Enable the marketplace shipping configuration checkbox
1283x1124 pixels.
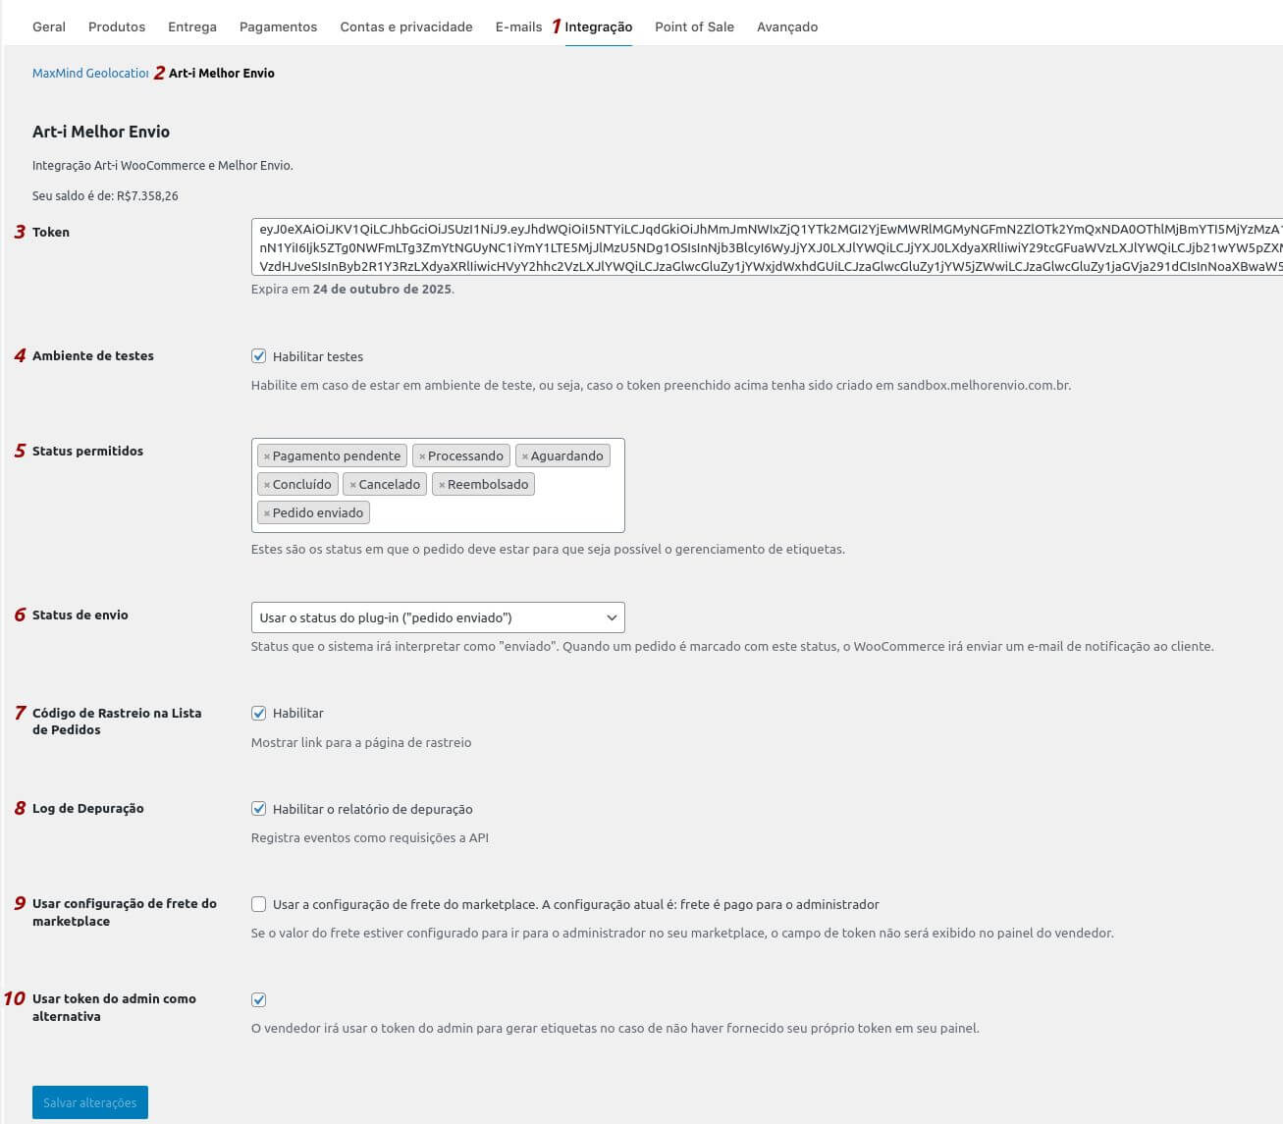coord(258,903)
